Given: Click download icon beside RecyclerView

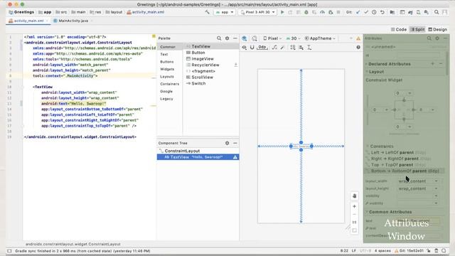Looking at the screenshot, I should point(235,65).
